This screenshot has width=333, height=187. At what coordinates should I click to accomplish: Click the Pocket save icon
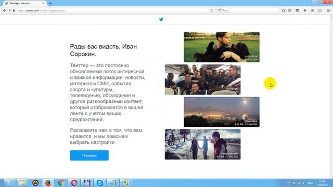(297, 10)
